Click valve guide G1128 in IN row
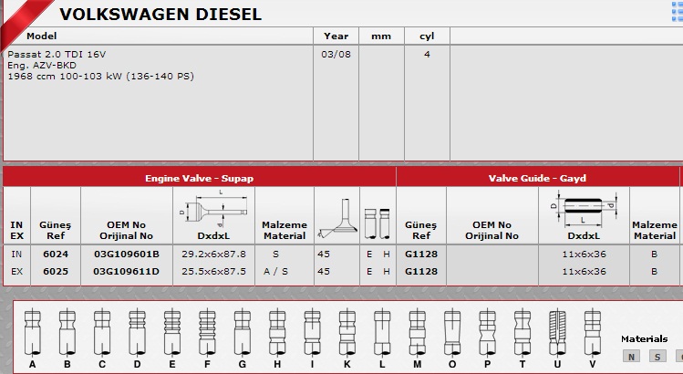Screen dimensions: 683x374 pos(420,254)
